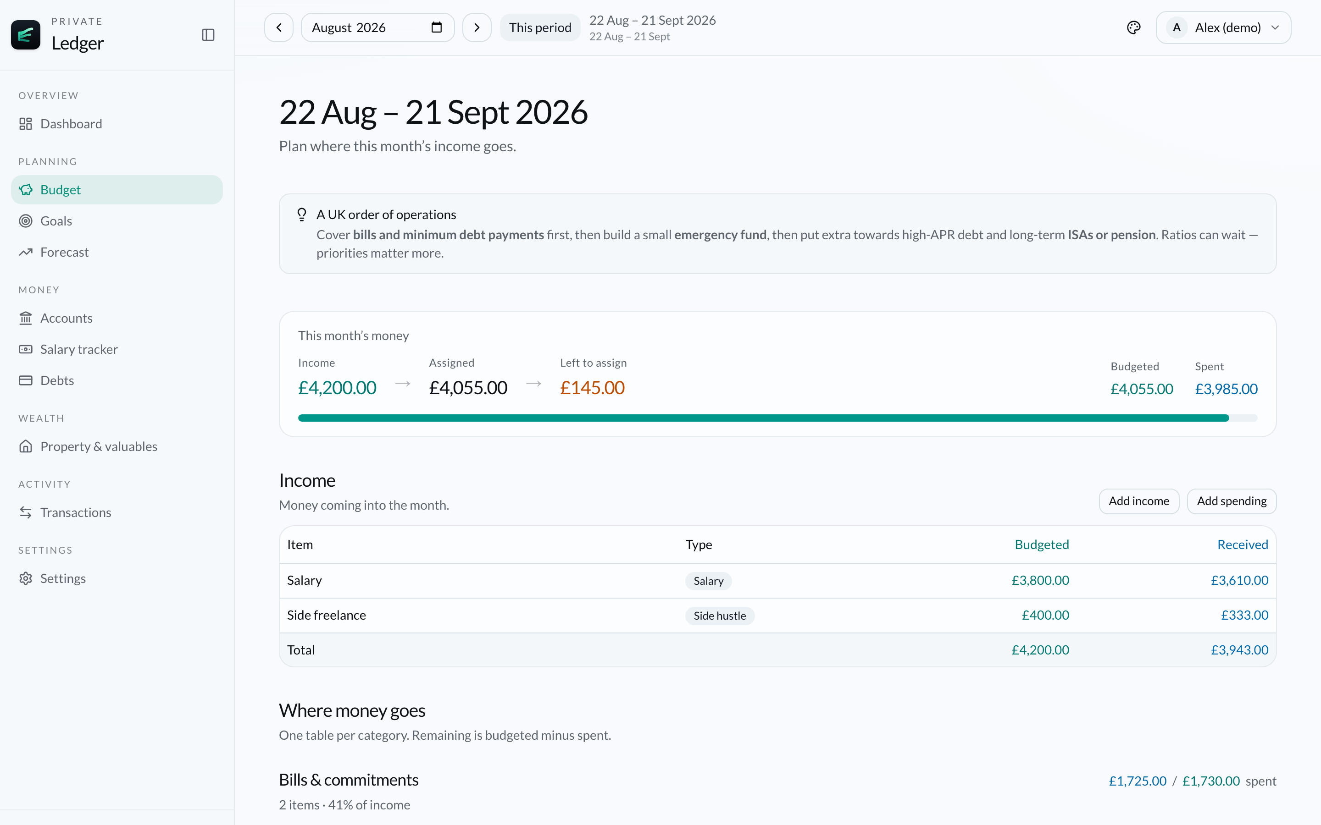Click the assigned-money progress bar

777,418
